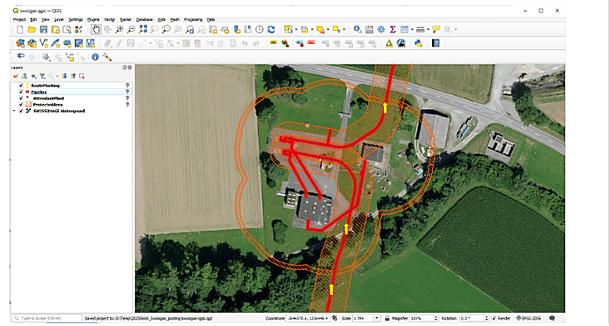
Task: Open the Raster menu
Action: (x=125, y=20)
